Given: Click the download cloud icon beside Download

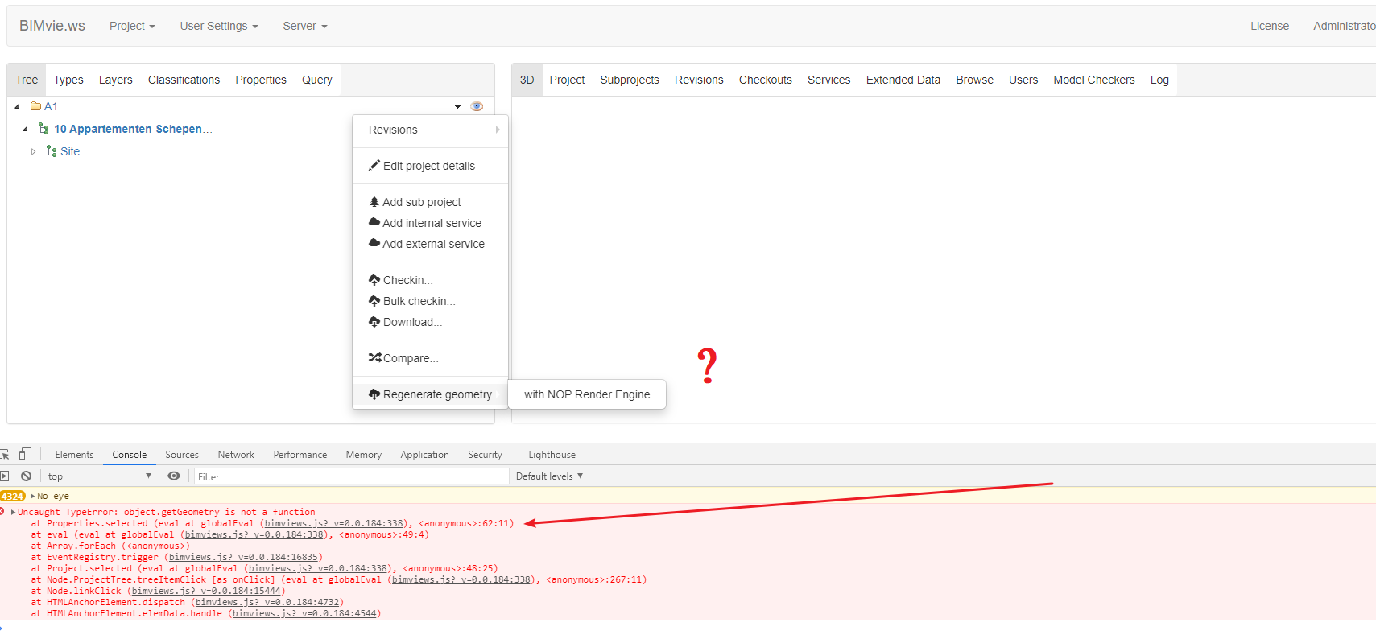Looking at the screenshot, I should click(x=374, y=321).
